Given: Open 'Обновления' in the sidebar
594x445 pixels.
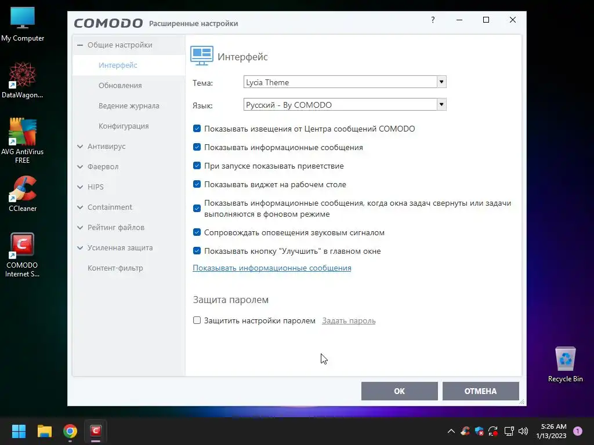Looking at the screenshot, I should point(120,86).
